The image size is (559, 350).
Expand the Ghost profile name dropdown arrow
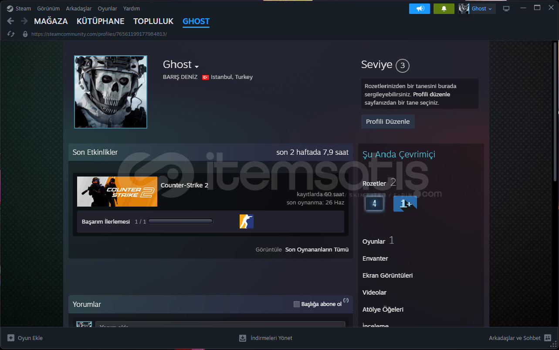[x=196, y=66]
